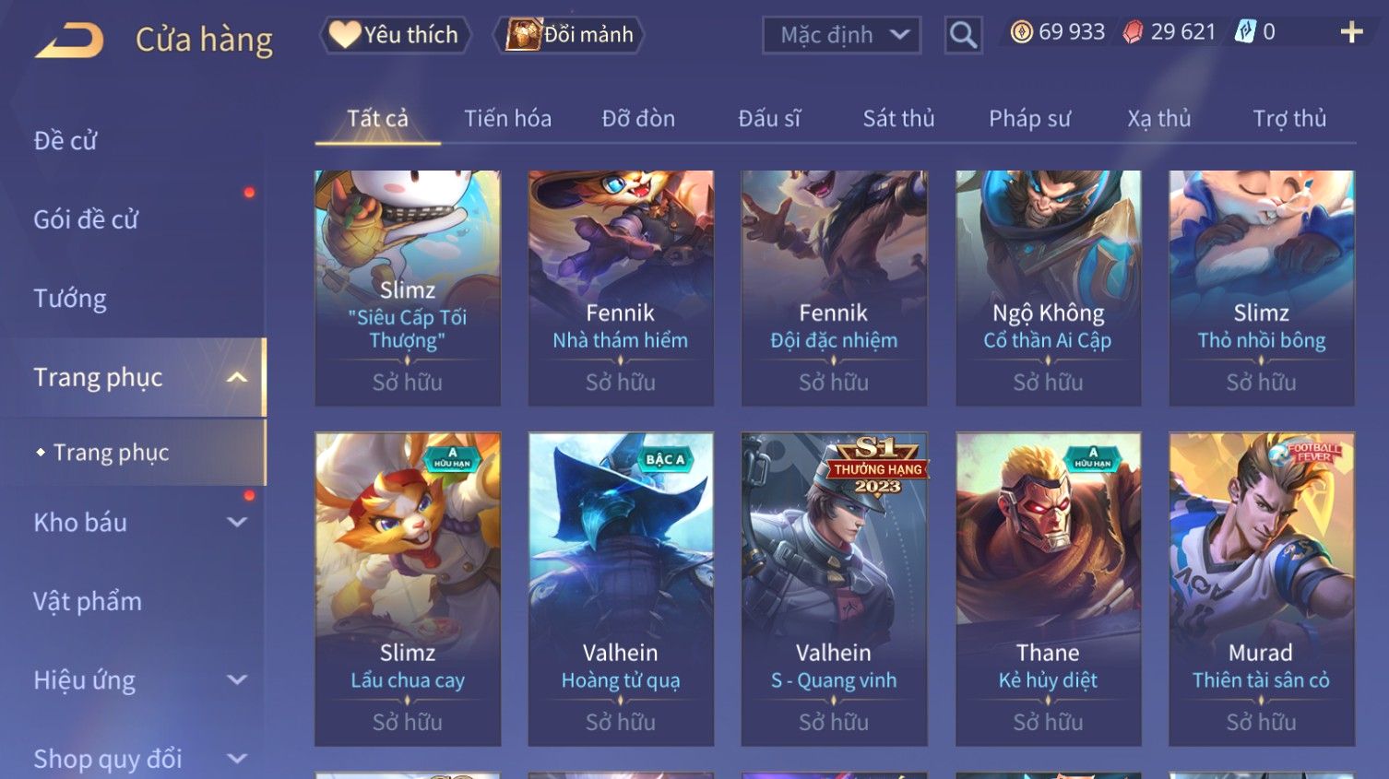Click the red ruby currency icon
This screenshot has height=779, width=1389.
click(1133, 32)
